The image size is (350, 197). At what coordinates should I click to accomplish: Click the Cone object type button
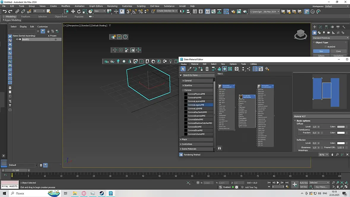[x=338, y=51]
